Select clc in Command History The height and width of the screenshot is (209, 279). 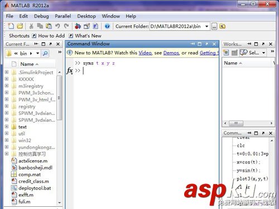click(240, 146)
